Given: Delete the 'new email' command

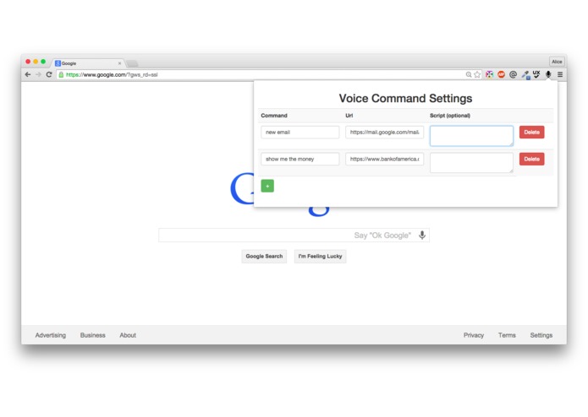Looking at the screenshot, I should [x=532, y=132].
